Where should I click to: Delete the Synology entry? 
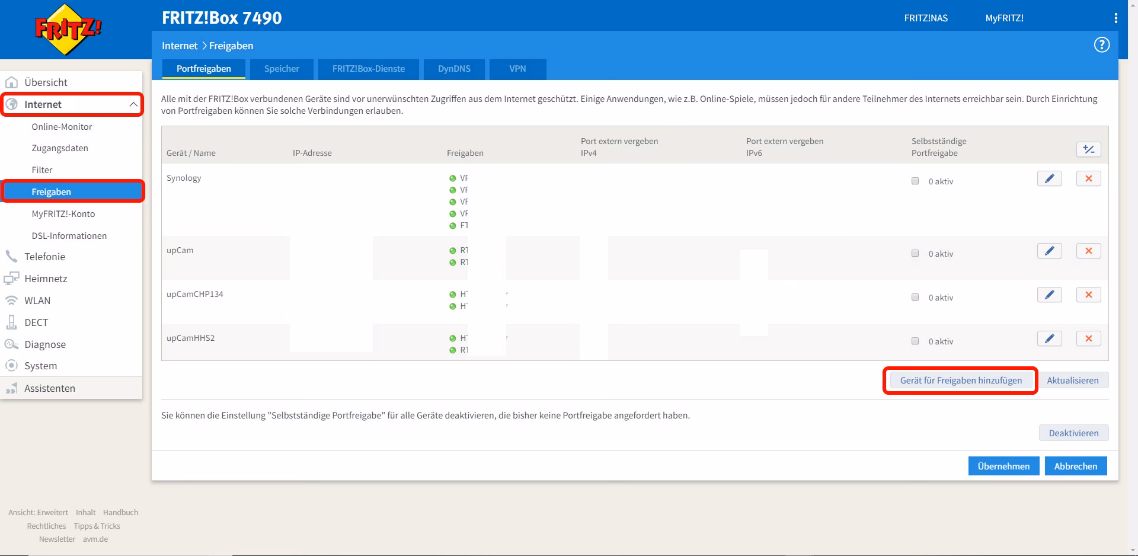point(1089,178)
